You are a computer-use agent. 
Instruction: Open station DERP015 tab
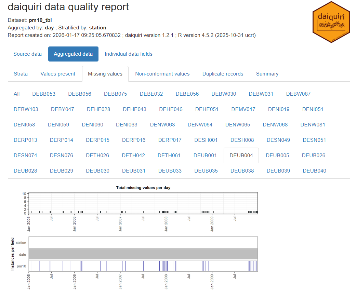coord(97,140)
